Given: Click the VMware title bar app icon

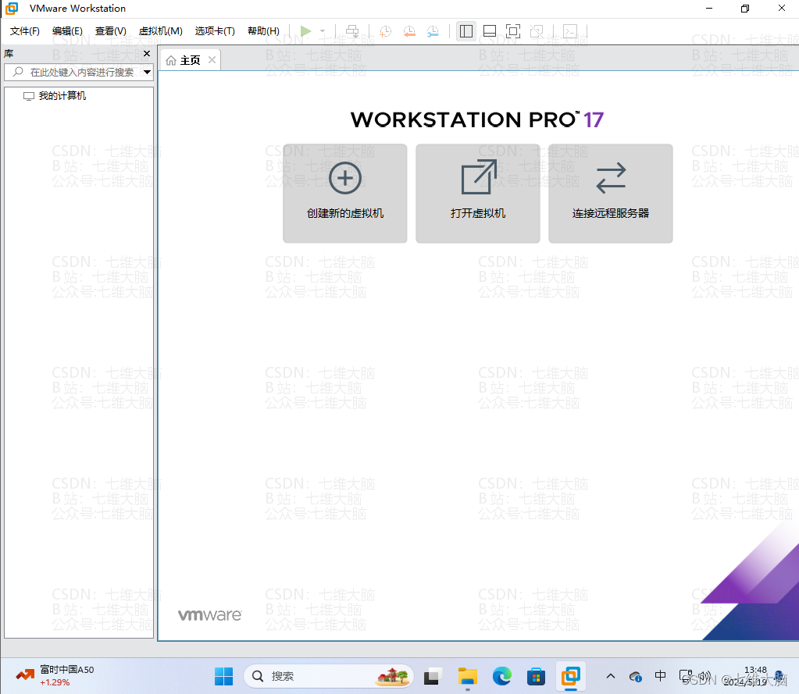Looking at the screenshot, I should point(12,8).
